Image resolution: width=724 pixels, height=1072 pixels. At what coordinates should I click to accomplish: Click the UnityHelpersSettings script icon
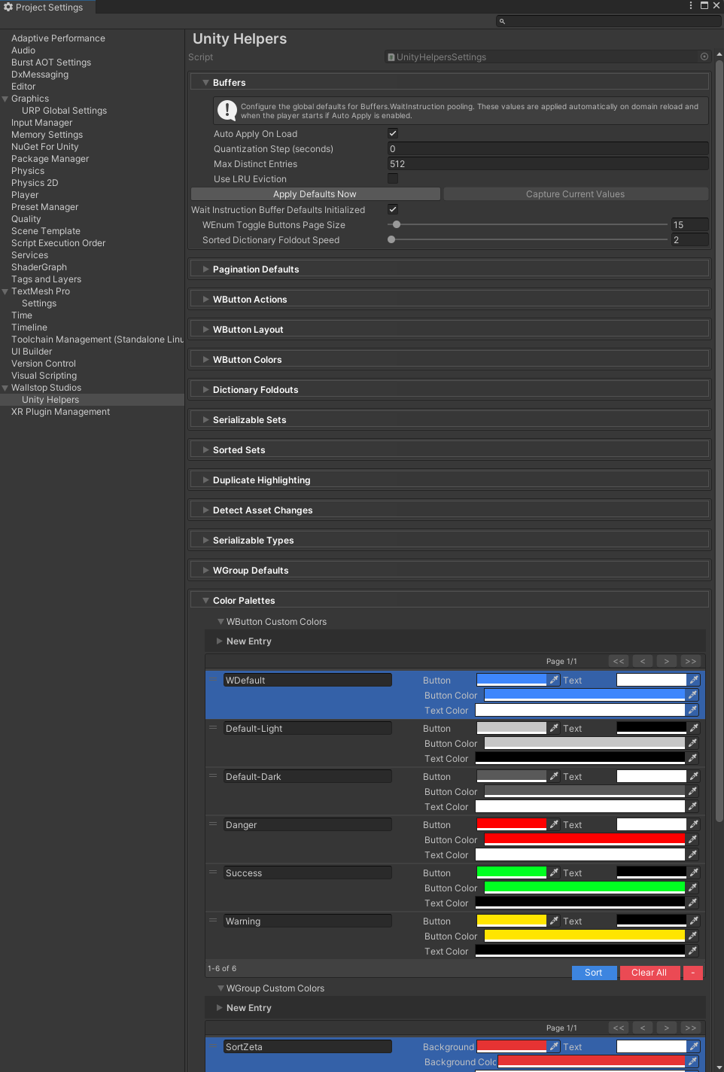pos(391,56)
